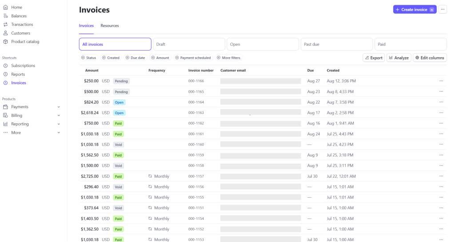
Task: Select the Draft status filter card
Action: coord(189,44)
